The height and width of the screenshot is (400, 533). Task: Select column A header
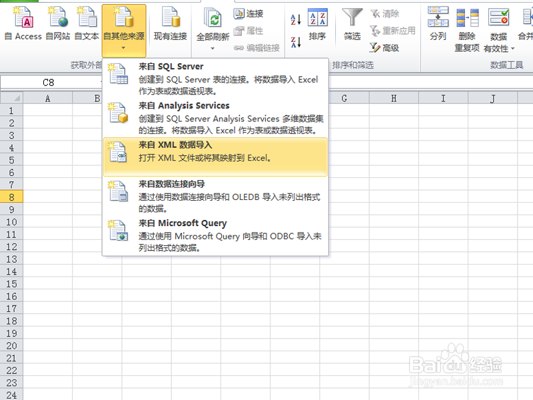tap(47, 98)
